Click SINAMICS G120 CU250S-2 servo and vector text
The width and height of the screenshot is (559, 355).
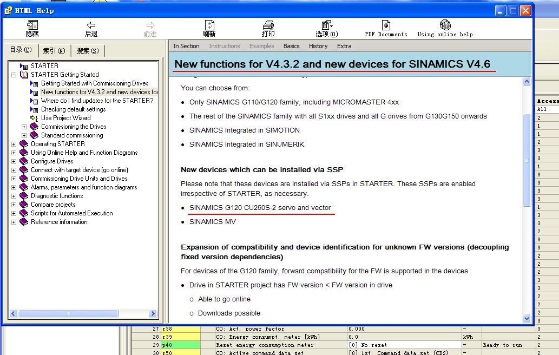[x=260, y=207]
